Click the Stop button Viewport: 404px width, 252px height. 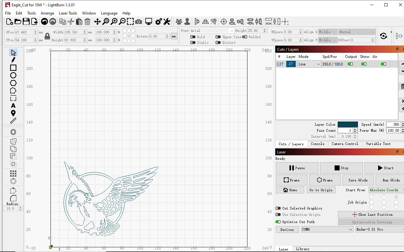[341, 168]
